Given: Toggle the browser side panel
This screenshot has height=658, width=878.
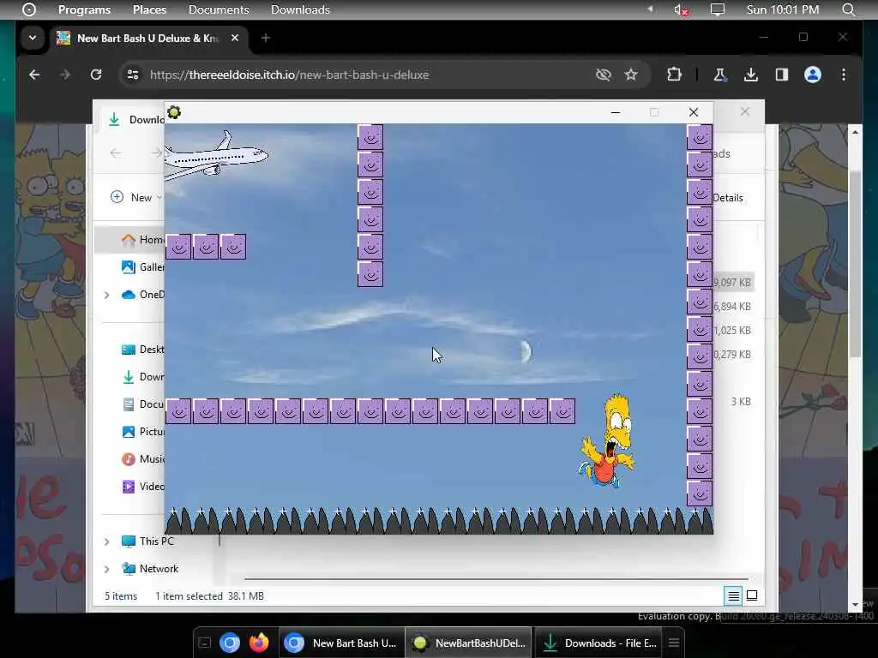Looking at the screenshot, I should [782, 75].
